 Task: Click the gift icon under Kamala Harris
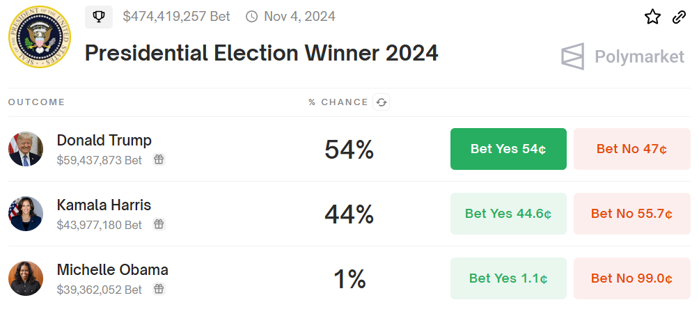pyautogui.click(x=159, y=224)
